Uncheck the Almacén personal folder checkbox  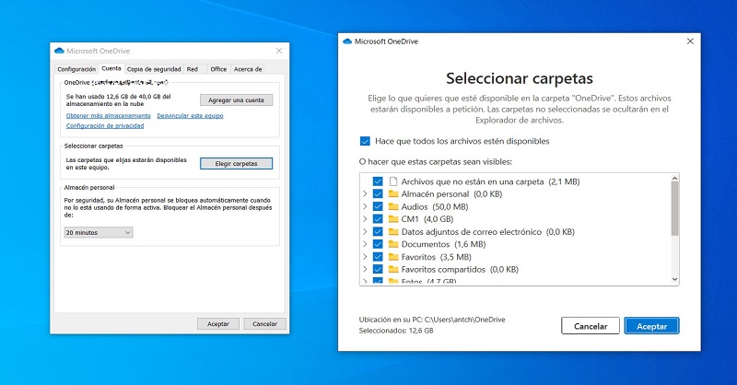tap(378, 194)
